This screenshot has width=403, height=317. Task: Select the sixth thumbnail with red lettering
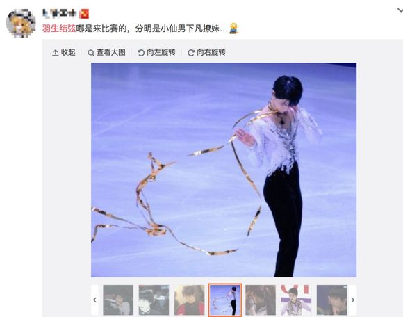296,300
